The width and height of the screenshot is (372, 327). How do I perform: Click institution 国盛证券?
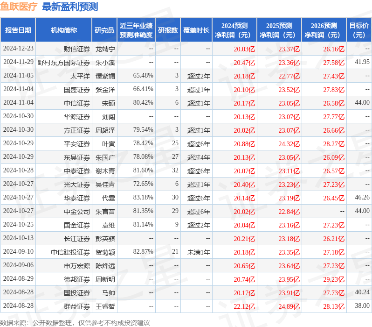[77, 90]
